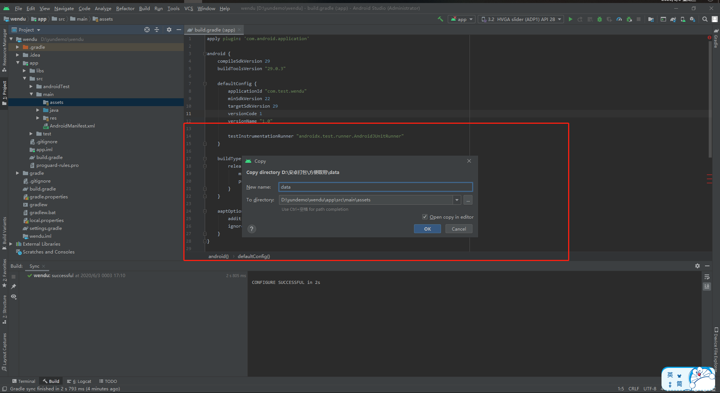Enable the 'Open copy in editor' checkbox
720x393 pixels.
pyautogui.click(x=425, y=217)
